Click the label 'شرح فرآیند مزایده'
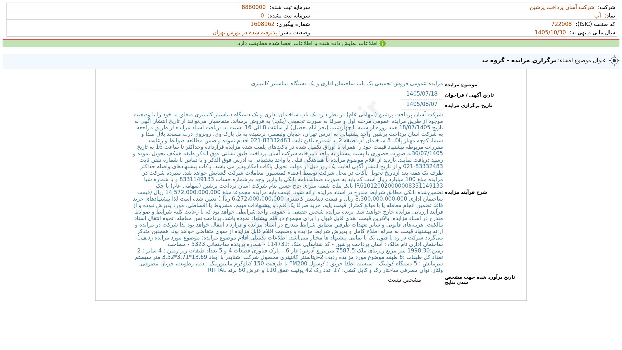The width and height of the screenshot is (622, 350). 466,192
